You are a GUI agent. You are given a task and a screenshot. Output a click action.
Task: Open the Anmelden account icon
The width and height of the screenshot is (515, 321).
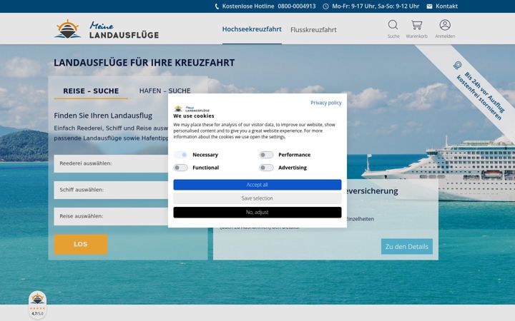445,25
